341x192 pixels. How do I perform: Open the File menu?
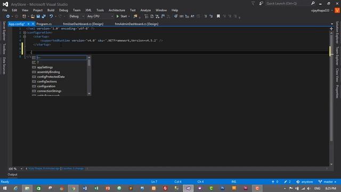5,10
